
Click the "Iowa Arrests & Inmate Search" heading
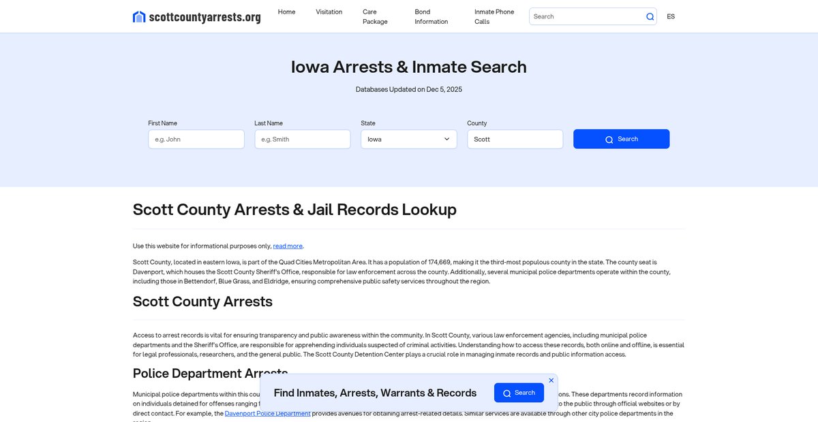click(409, 67)
